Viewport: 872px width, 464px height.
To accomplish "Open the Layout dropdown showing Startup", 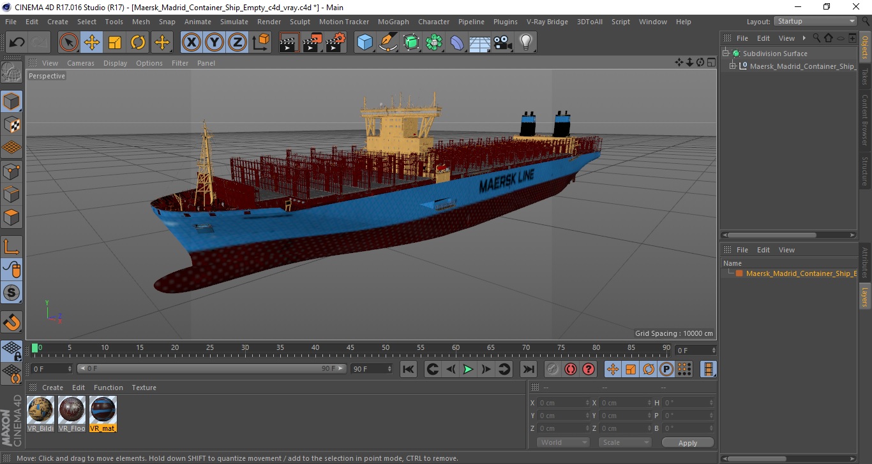I will [816, 21].
